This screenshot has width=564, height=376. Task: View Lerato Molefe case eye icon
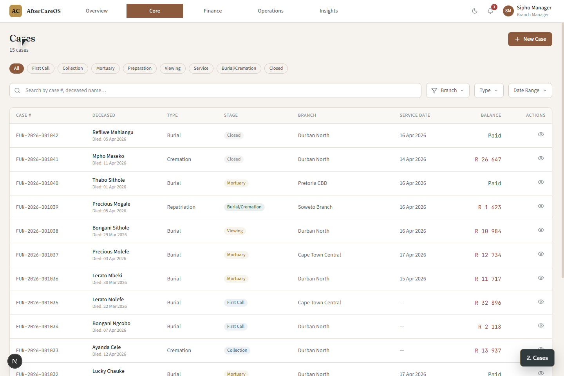pos(541,302)
